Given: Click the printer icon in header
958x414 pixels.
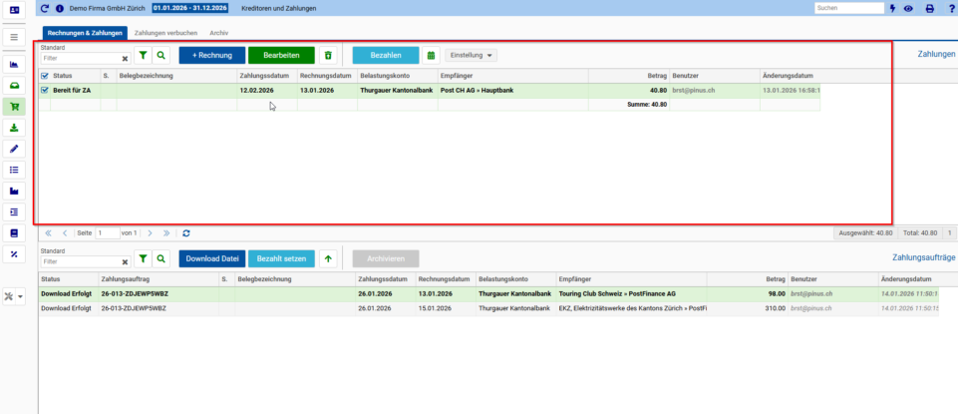Looking at the screenshot, I should click(930, 9).
